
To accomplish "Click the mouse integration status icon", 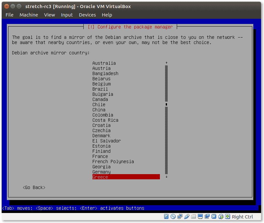I will click(x=221, y=217).
